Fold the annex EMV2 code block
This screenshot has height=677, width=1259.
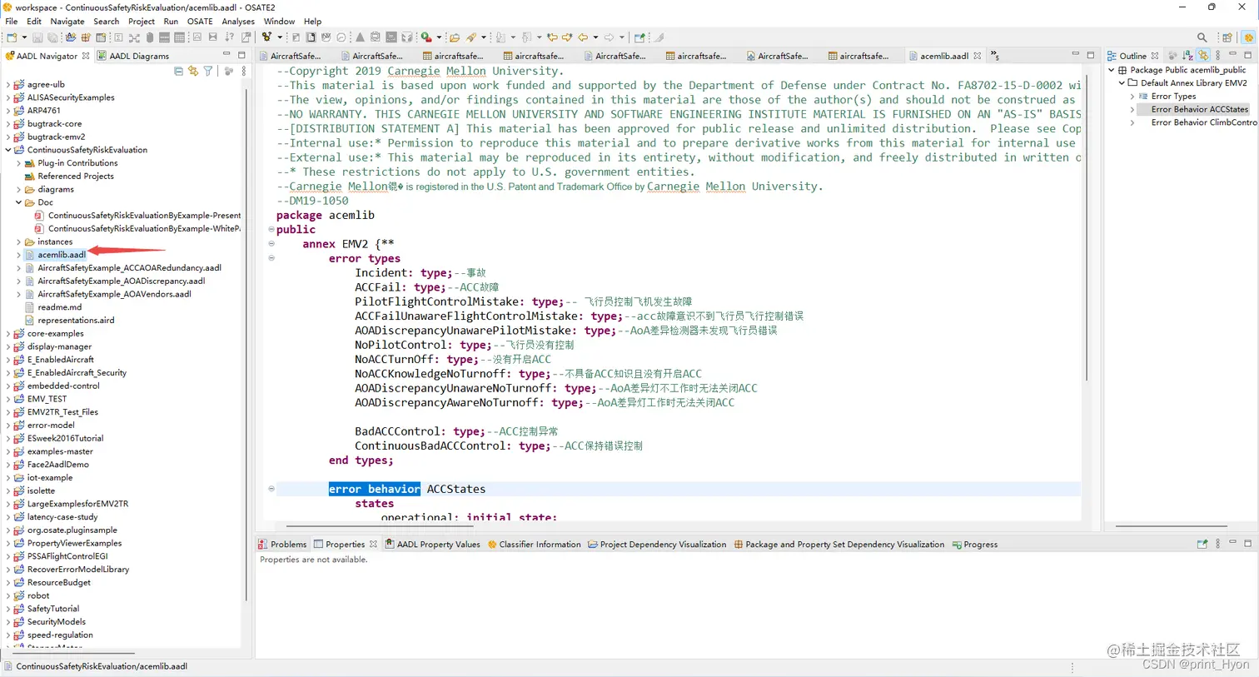pos(271,244)
